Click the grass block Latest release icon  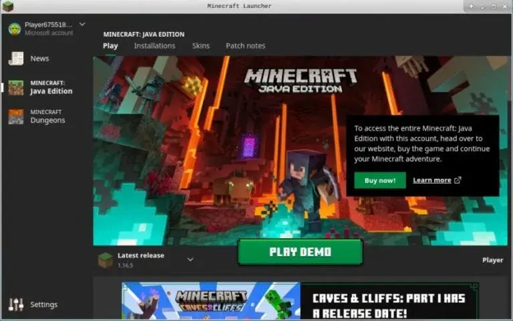tap(106, 260)
